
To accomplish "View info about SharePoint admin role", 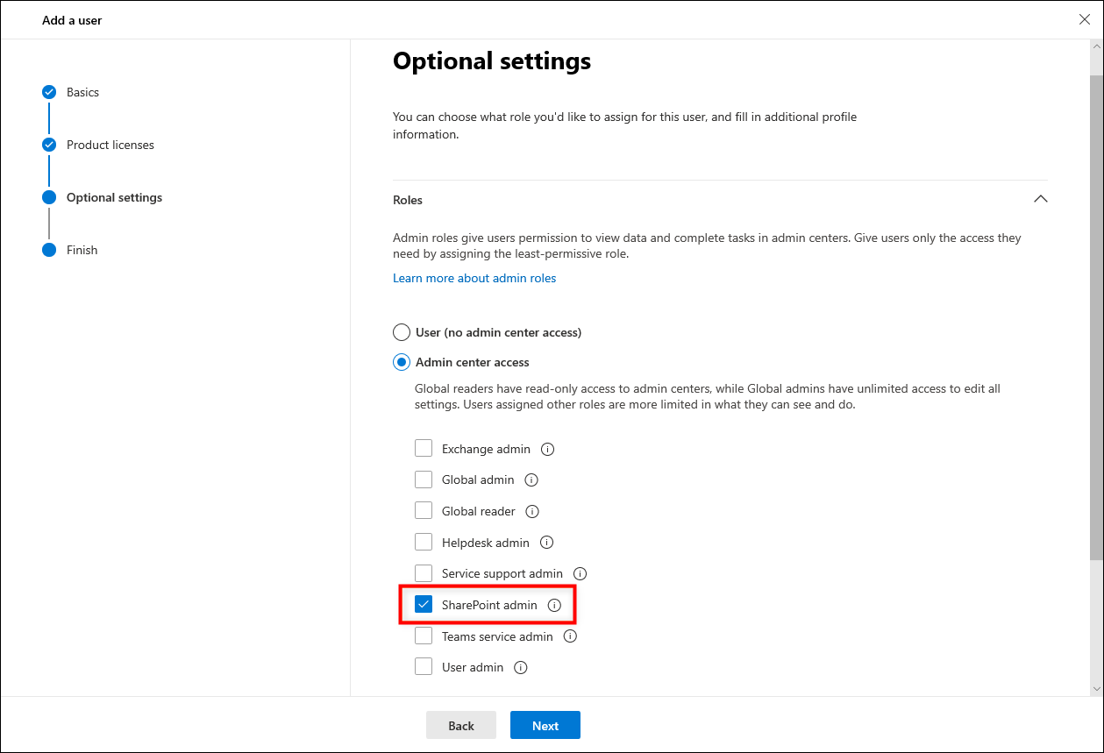I will (554, 605).
